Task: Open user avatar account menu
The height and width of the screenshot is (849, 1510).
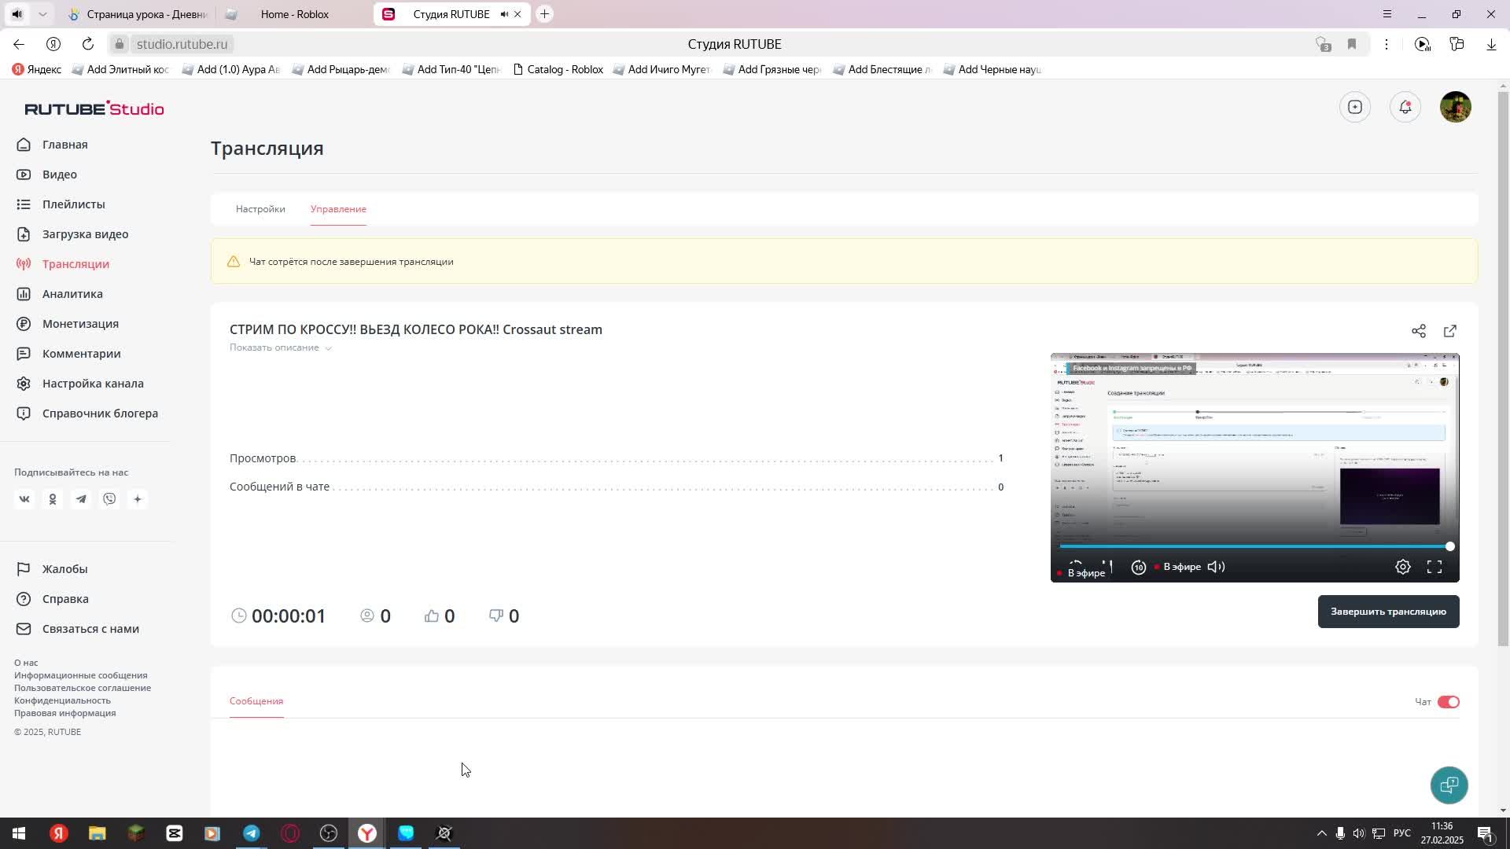Action: pos(1455,107)
